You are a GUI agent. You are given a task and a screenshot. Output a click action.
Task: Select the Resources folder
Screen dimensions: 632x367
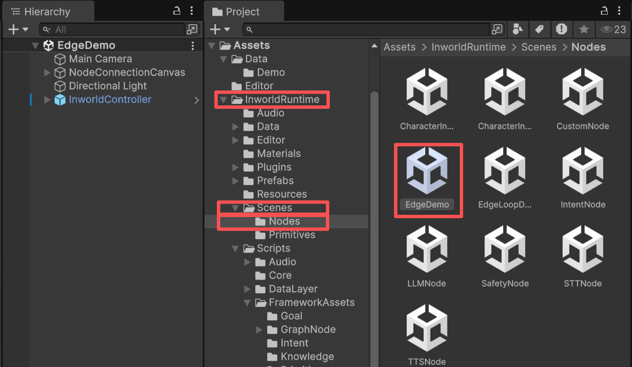click(x=282, y=194)
